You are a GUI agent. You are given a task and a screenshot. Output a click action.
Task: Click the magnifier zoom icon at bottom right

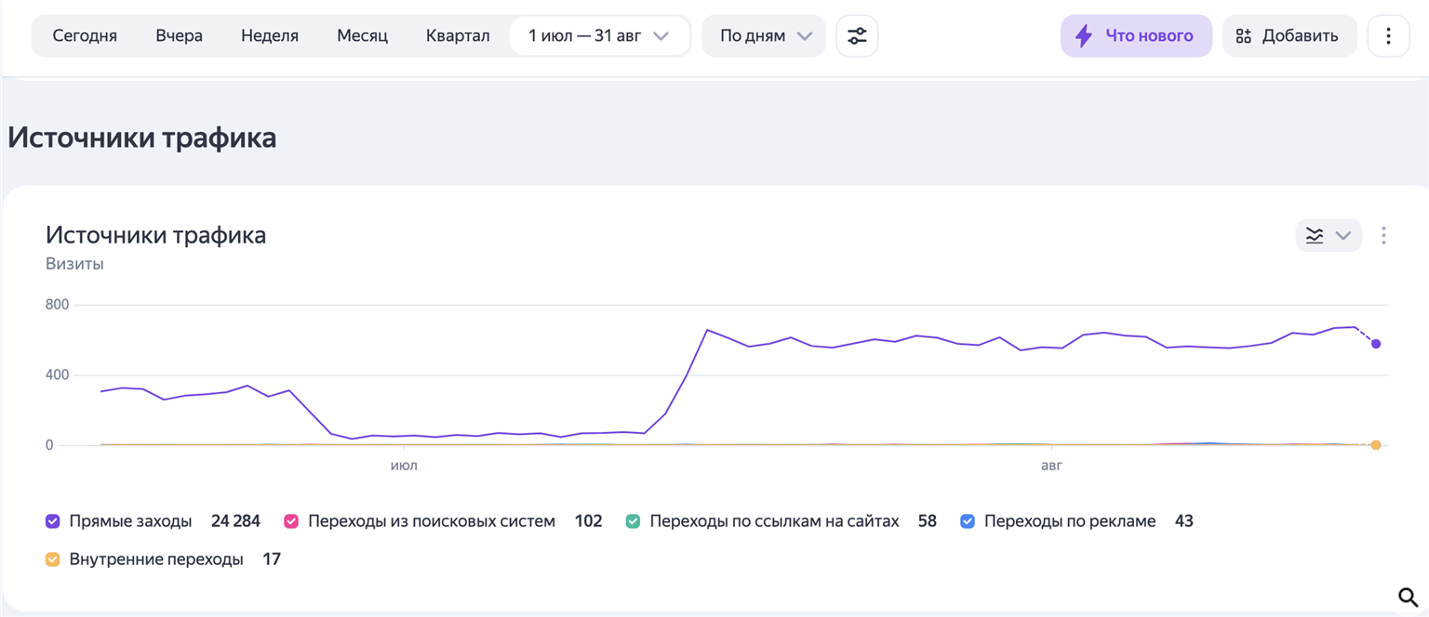coord(1408,596)
